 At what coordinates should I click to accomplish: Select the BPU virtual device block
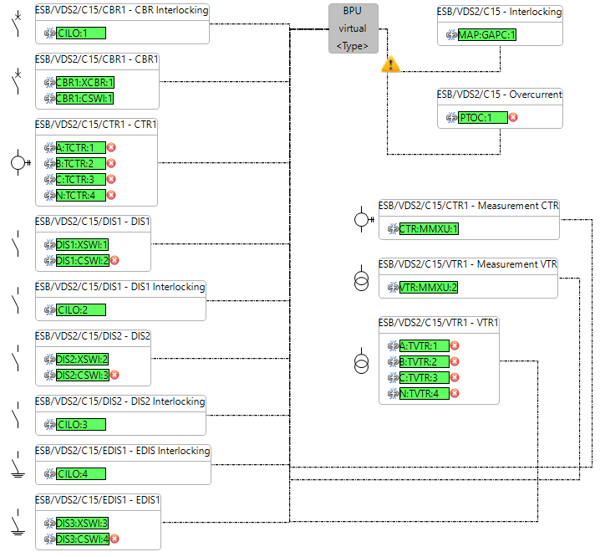(353, 28)
